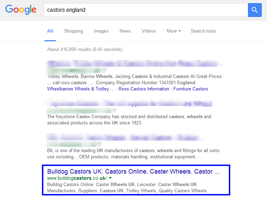Switch to the Images tab
Screen dimensions: 267x202
tap(101, 31)
